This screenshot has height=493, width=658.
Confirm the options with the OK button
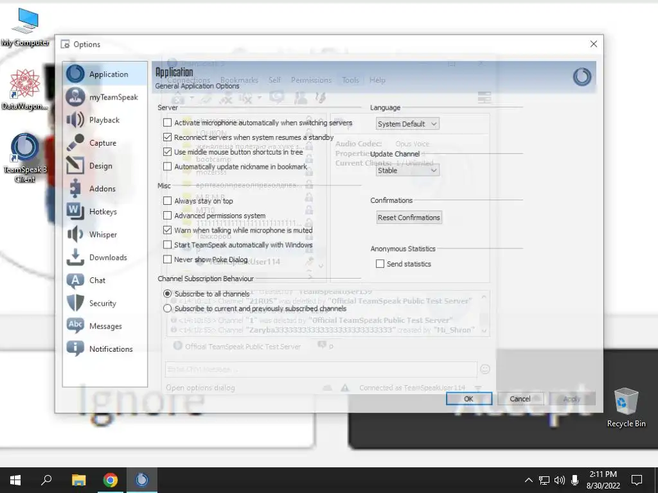468,399
